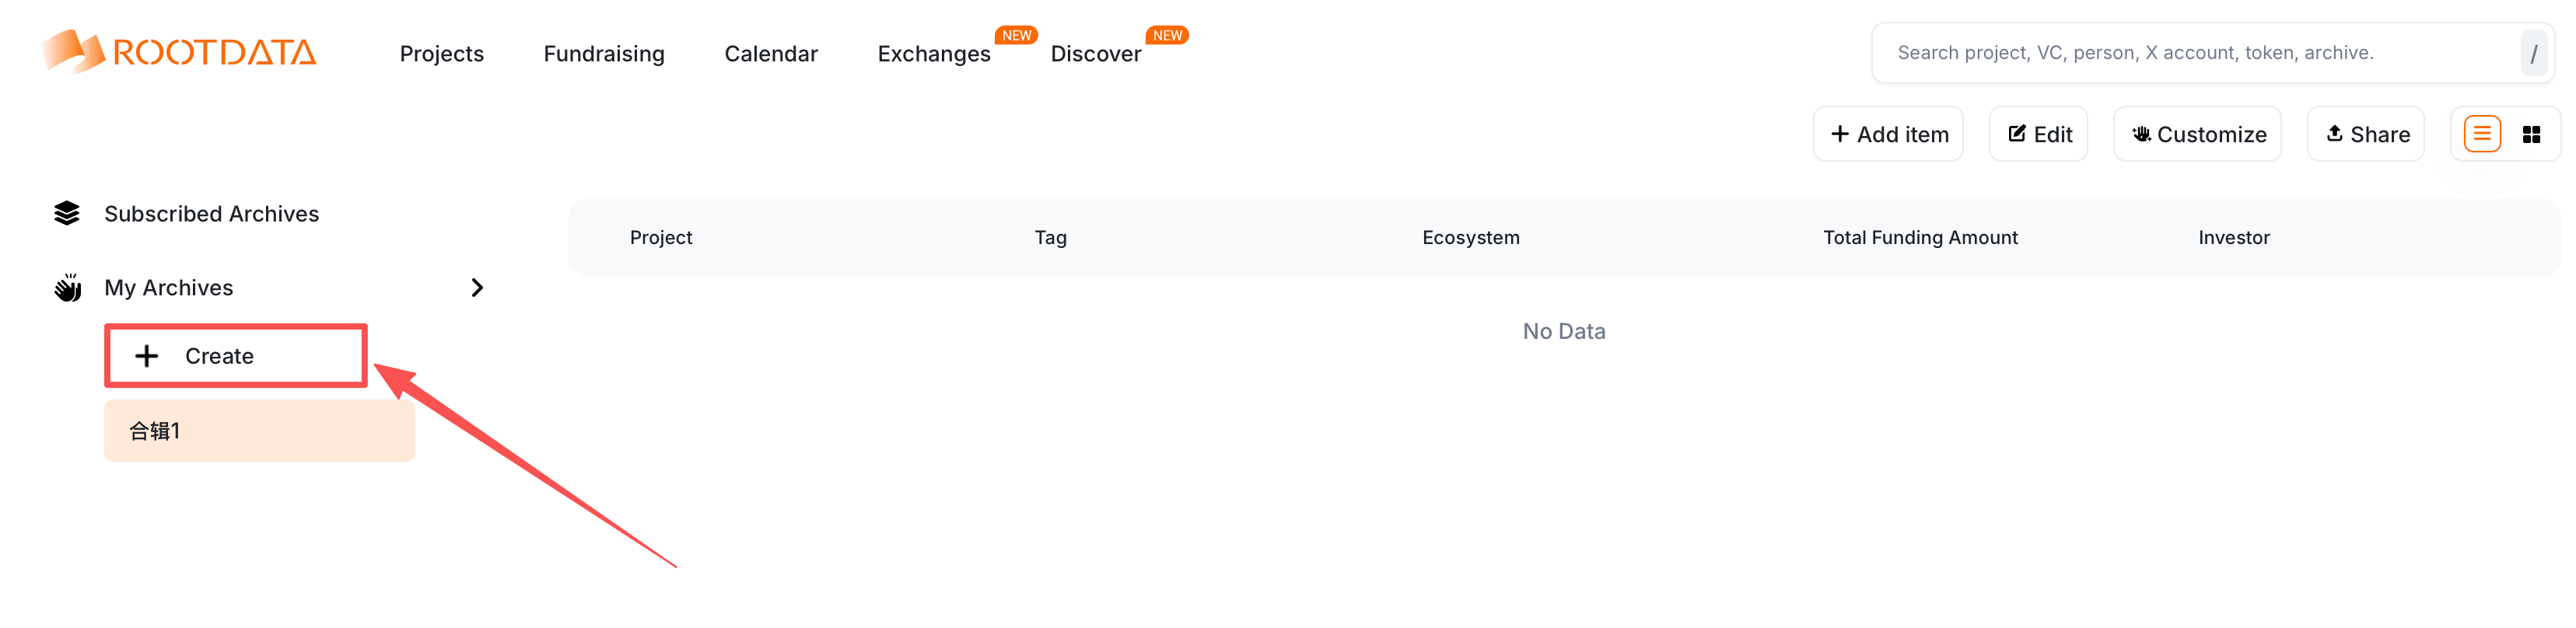Select the 合辑1 archive
The image size is (2576, 628).
tap(259, 431)
